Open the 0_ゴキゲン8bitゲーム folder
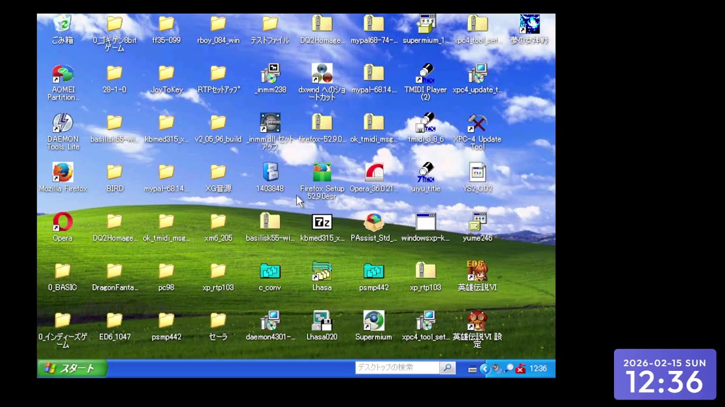Image resolution: width=725 pixels, height=407 pixels. click(x=114, y=24)
